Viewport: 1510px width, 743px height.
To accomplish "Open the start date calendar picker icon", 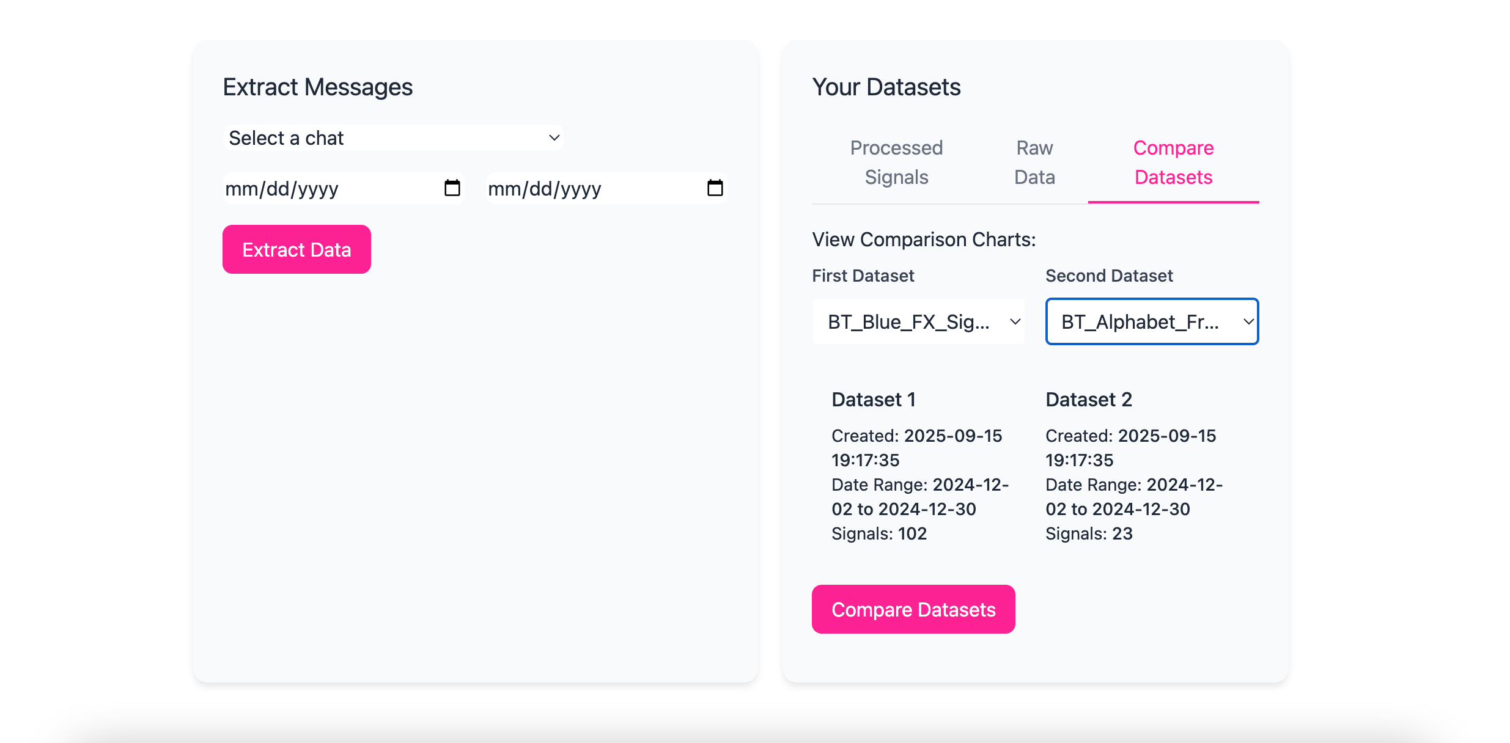I will pyautogui.click(x=452, y=188).
